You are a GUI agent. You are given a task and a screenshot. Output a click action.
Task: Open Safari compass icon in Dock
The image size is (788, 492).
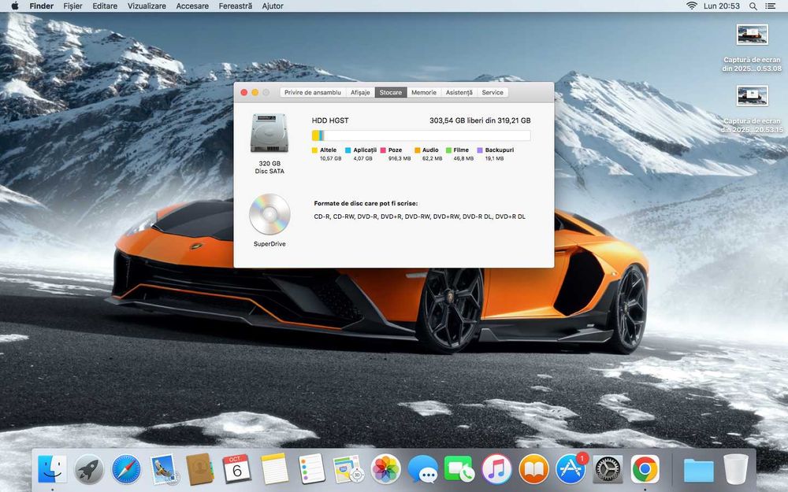[125, 470]
